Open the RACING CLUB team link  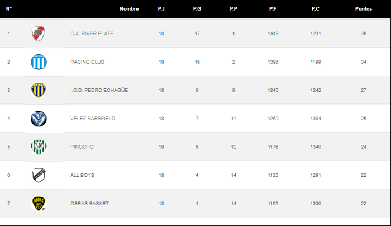87,62
